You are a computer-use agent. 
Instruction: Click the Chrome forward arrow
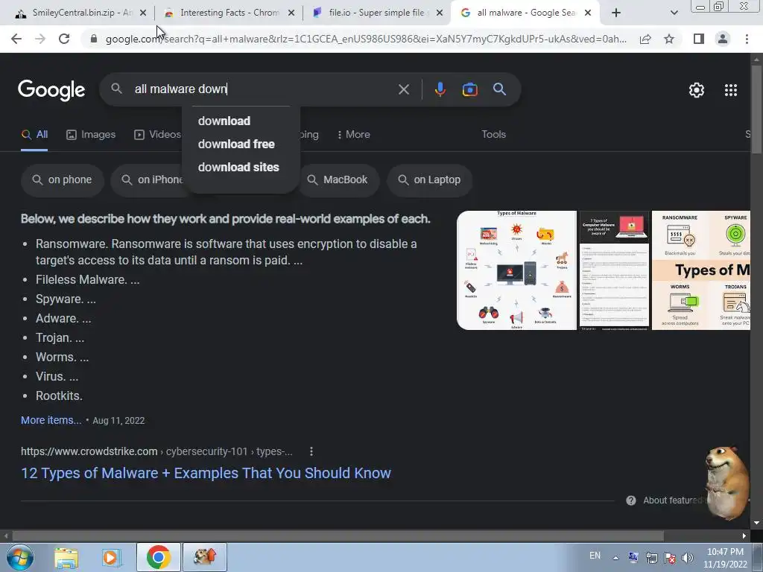point(40,39)
